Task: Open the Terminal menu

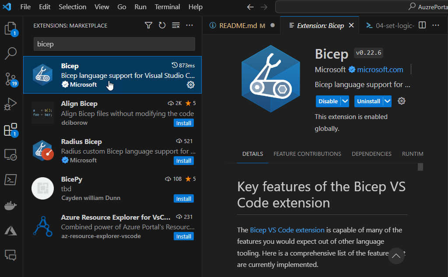Action: point(167,7)
